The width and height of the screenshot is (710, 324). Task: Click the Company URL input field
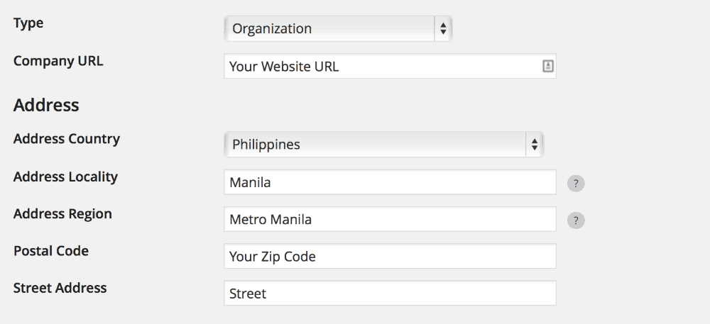click(390, 67)
